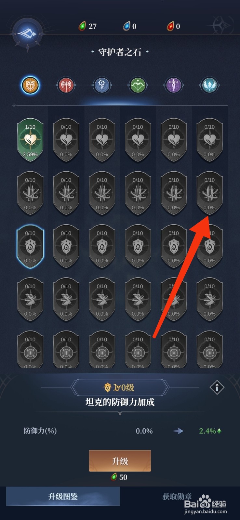The width and height of the screenshot is (240, 520).
Task: Click the 升级 upgrade button
Action: click(x=120, y=461)
